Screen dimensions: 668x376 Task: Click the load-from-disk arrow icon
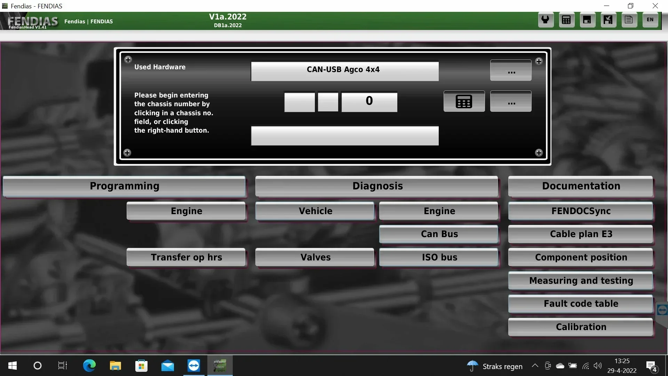coord(608,20)
